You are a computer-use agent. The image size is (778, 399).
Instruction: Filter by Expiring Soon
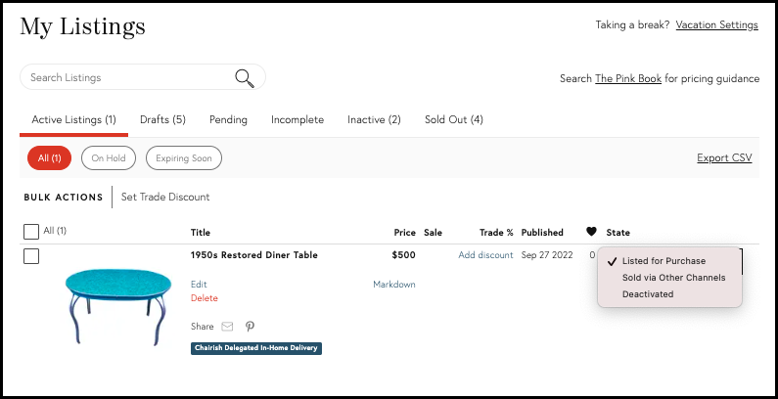coord(184,158)
